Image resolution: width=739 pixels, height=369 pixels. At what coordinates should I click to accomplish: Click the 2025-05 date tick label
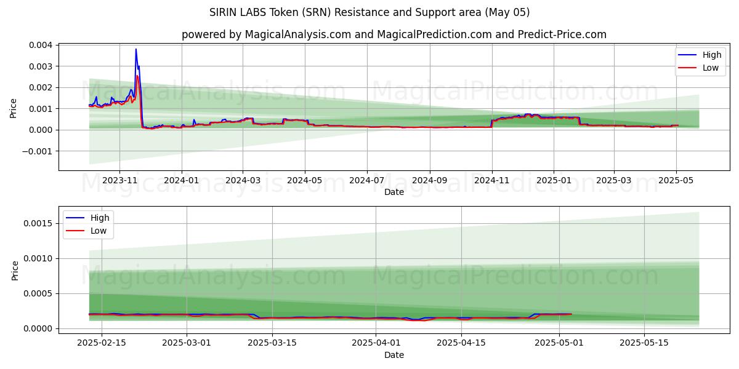click(x=676, y=181)
